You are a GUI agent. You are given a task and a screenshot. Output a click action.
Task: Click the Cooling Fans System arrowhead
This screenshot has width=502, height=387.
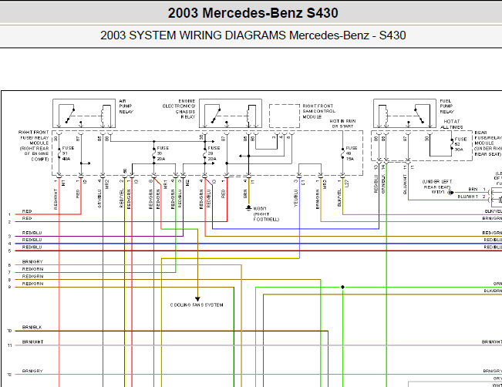[x=197, y=299]
